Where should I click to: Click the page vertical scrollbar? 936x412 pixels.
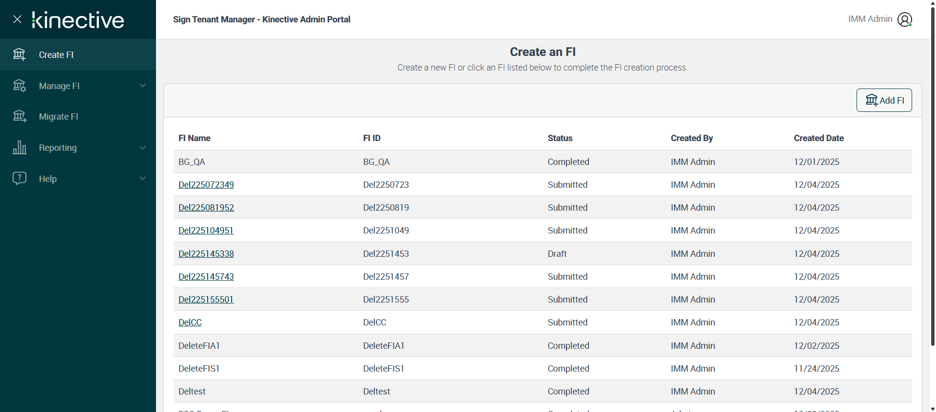coord(933,175)
